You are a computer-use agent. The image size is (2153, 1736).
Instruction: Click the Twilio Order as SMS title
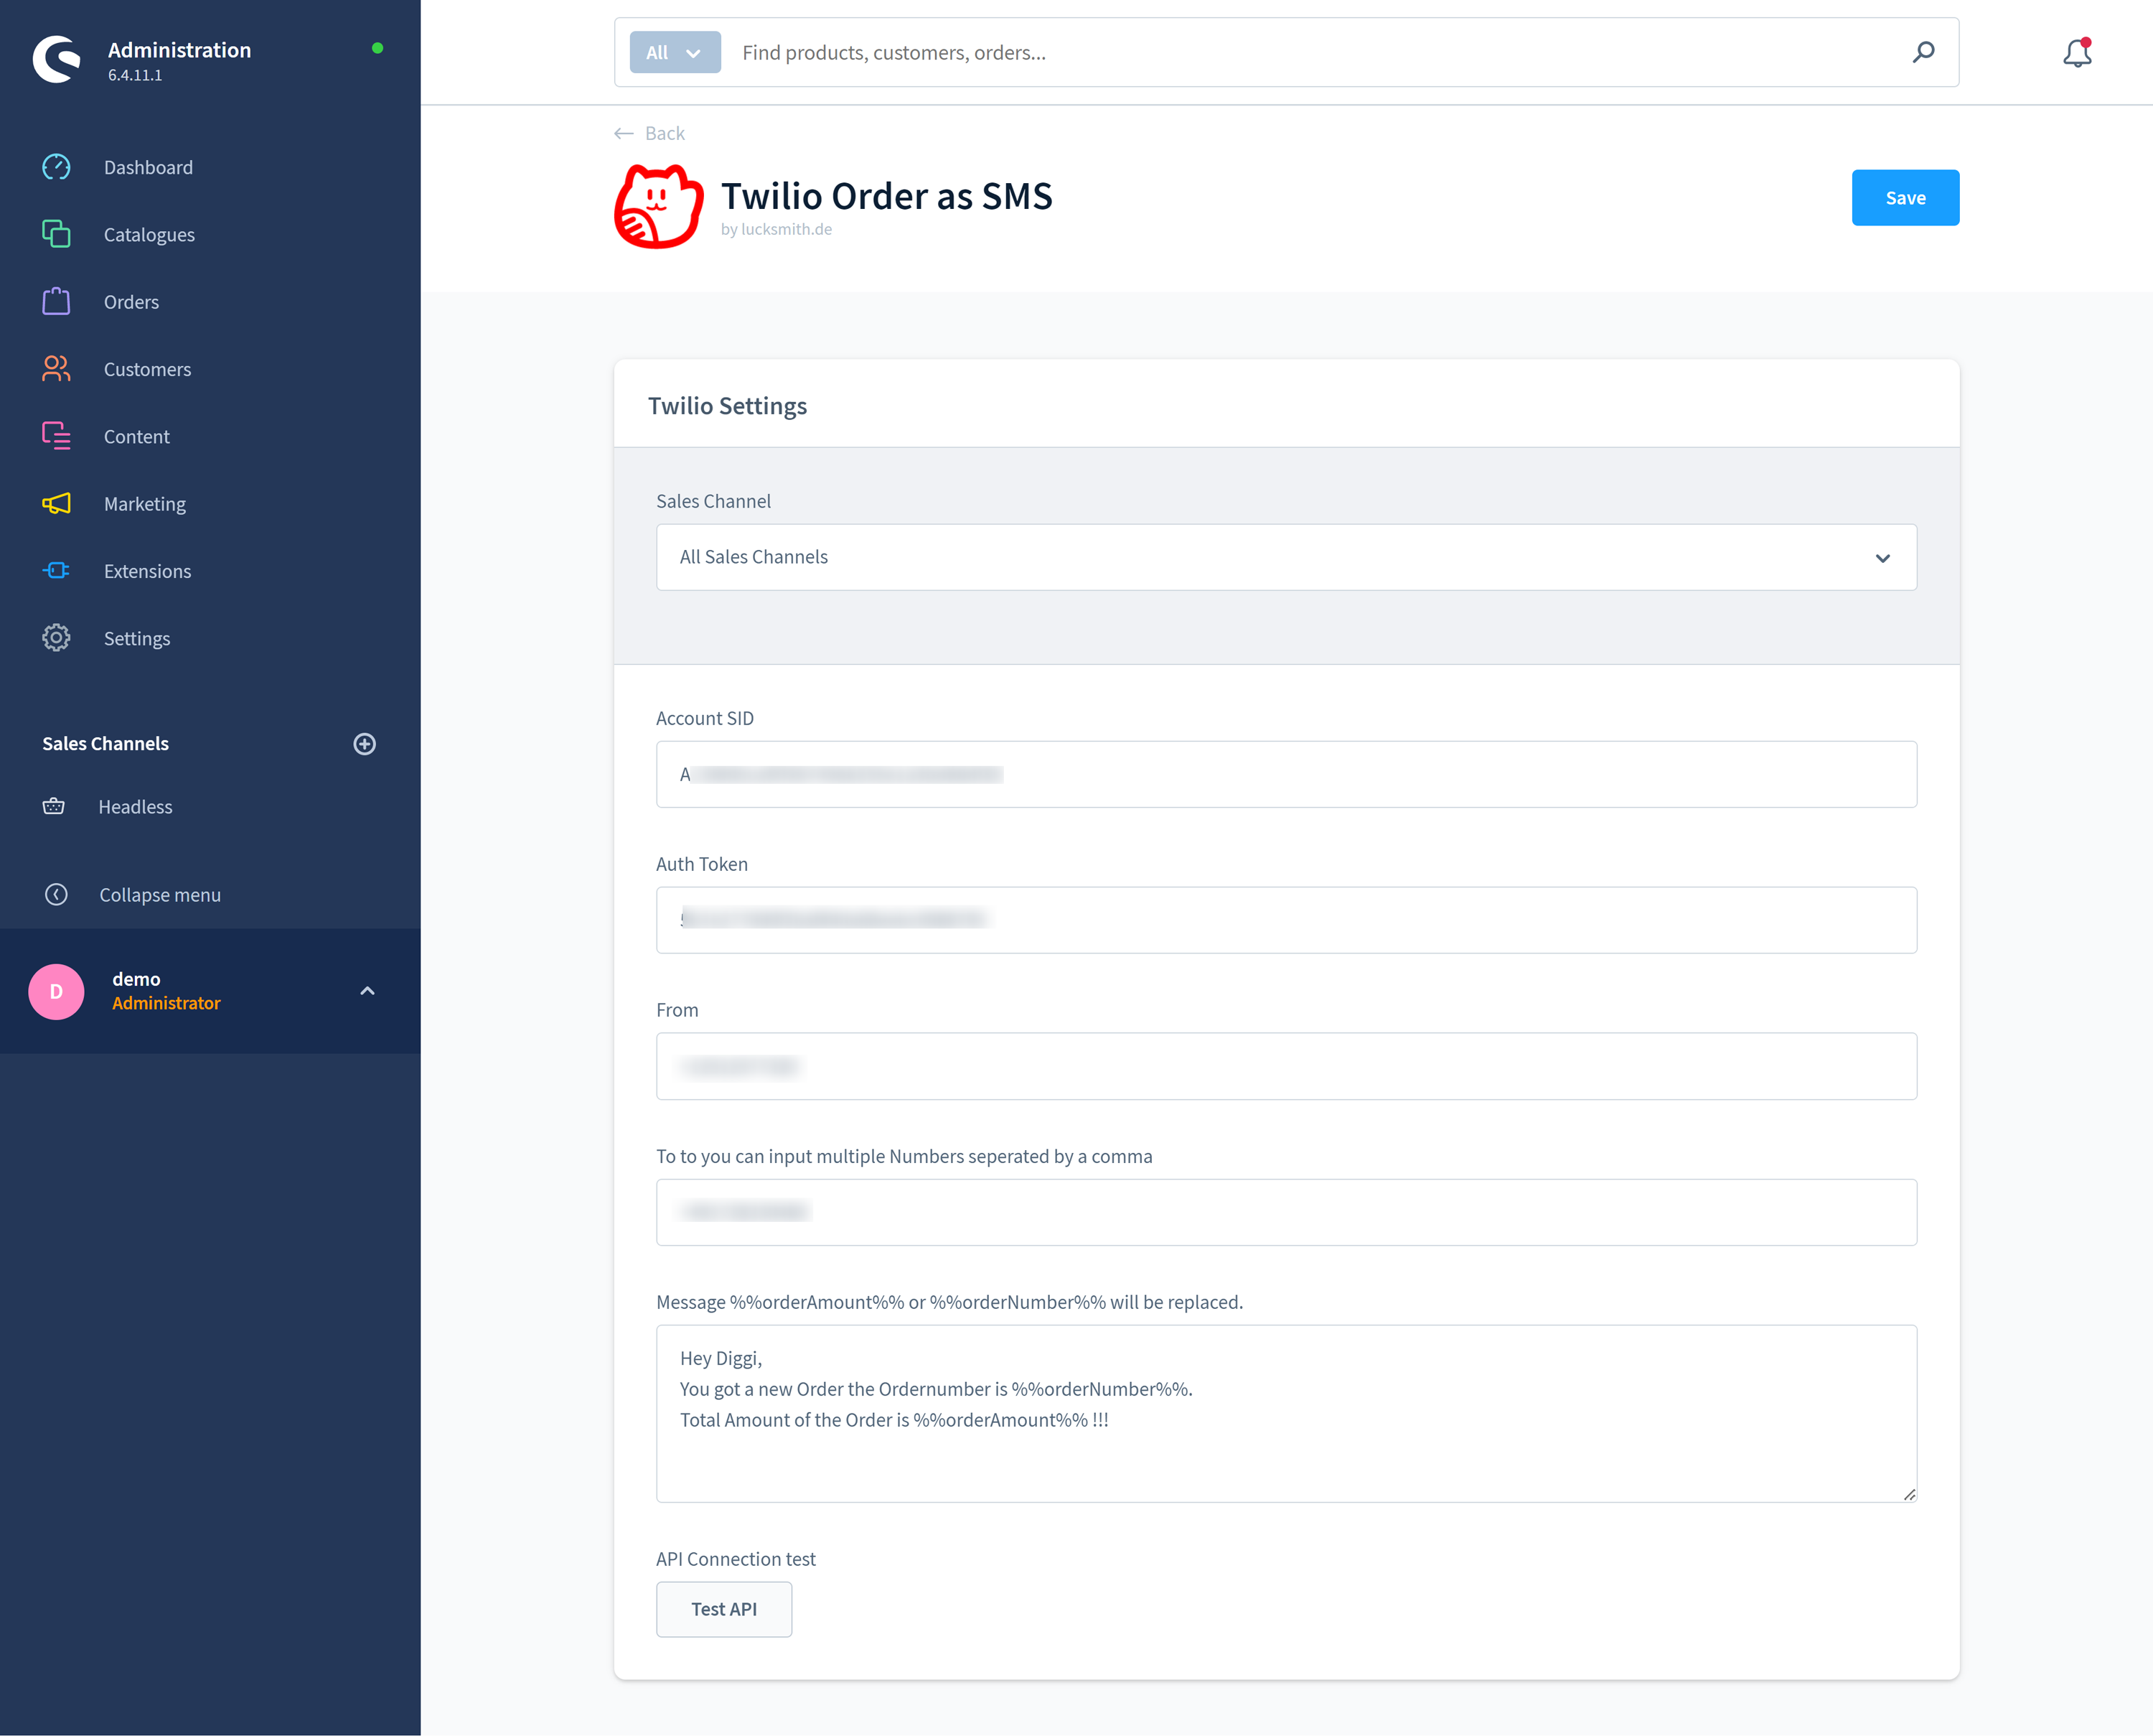coord(886,195)
